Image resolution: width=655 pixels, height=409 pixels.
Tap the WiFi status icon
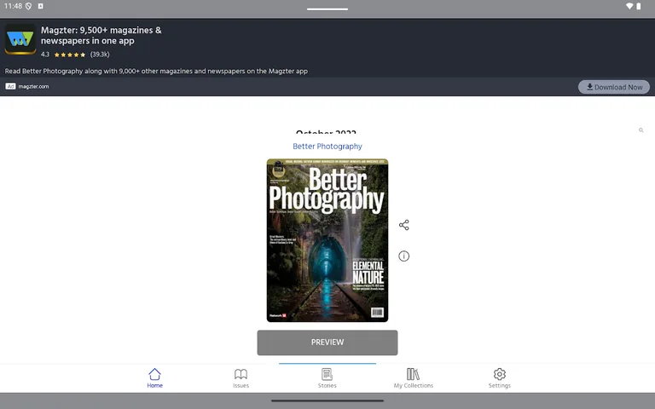[629, 6]
